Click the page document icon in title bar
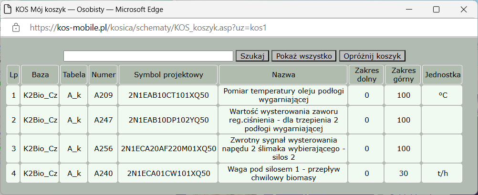Viewport: 478px width, 195px height. click(x=7, y=9)
